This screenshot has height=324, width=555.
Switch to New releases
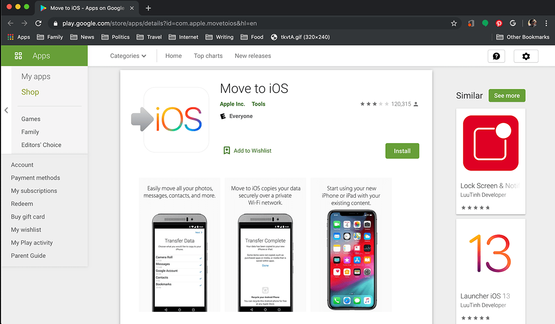pos(253,56)
